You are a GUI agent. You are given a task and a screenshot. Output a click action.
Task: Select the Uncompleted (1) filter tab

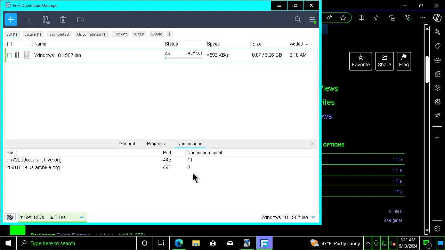click(92, 34)
